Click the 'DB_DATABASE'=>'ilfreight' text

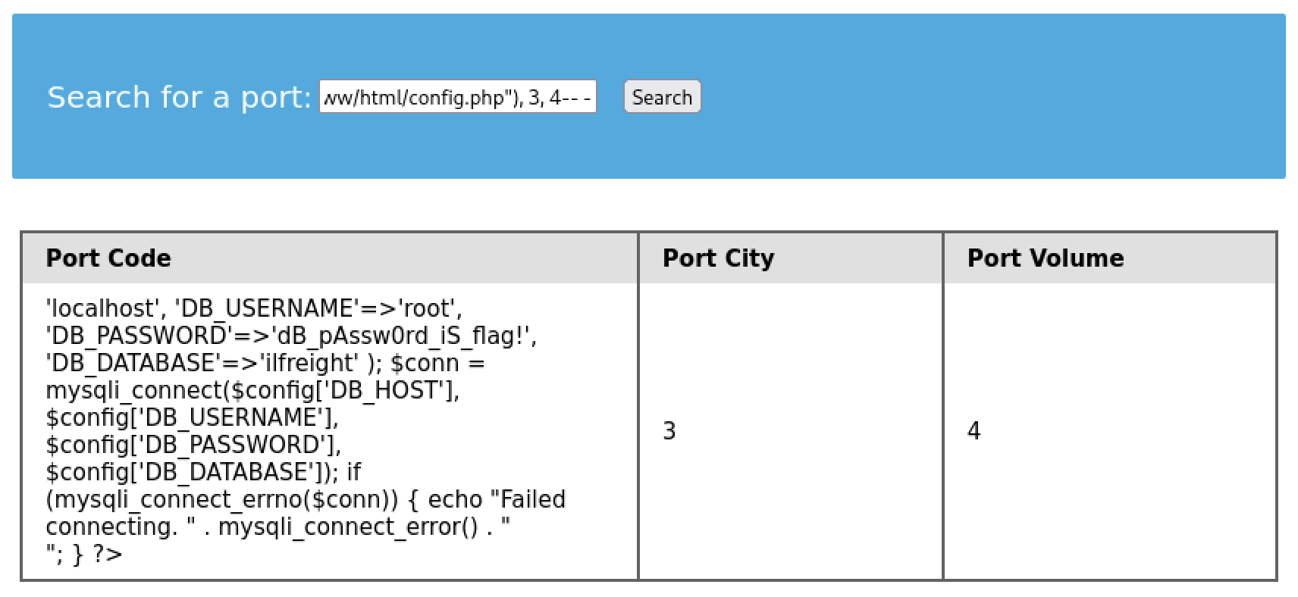pos(200,363)
